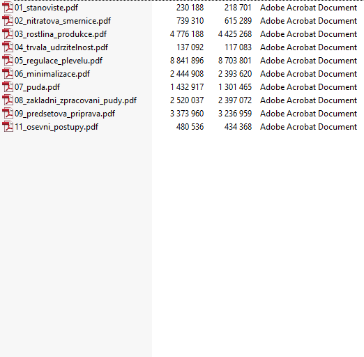
Task: Click the PDF icon of 03_rostlina_produkce.pdf
Action: [8, 33]
